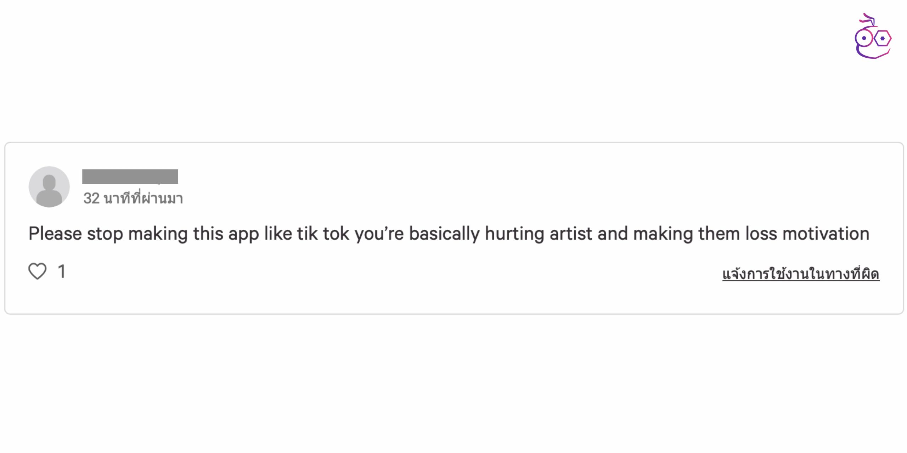Like the comment with the heart icon
907x453 pixels.
37,271
